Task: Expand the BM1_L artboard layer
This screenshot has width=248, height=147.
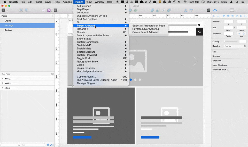Action: click(2, 78)
